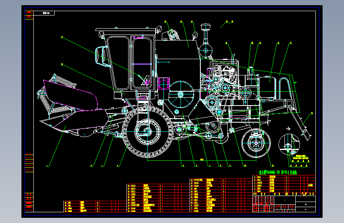This screenshot has height=223, width=344.
Task: Select the magenta square fan housing behind the cab
Action: 163,83
